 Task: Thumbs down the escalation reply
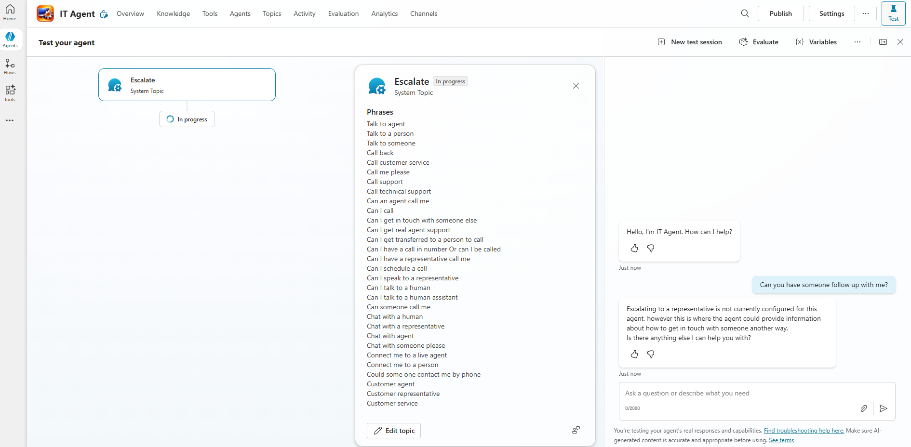point(651,354)
